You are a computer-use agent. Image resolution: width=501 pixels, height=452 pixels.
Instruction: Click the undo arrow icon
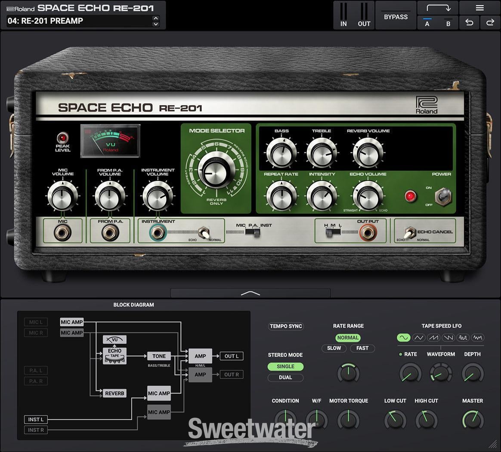coord(469,22)
